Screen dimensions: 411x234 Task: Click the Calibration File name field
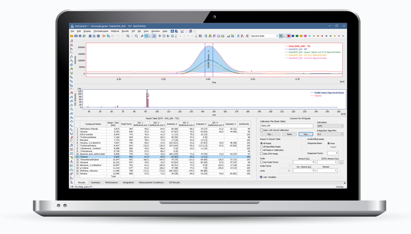click(x=287, y=126)
